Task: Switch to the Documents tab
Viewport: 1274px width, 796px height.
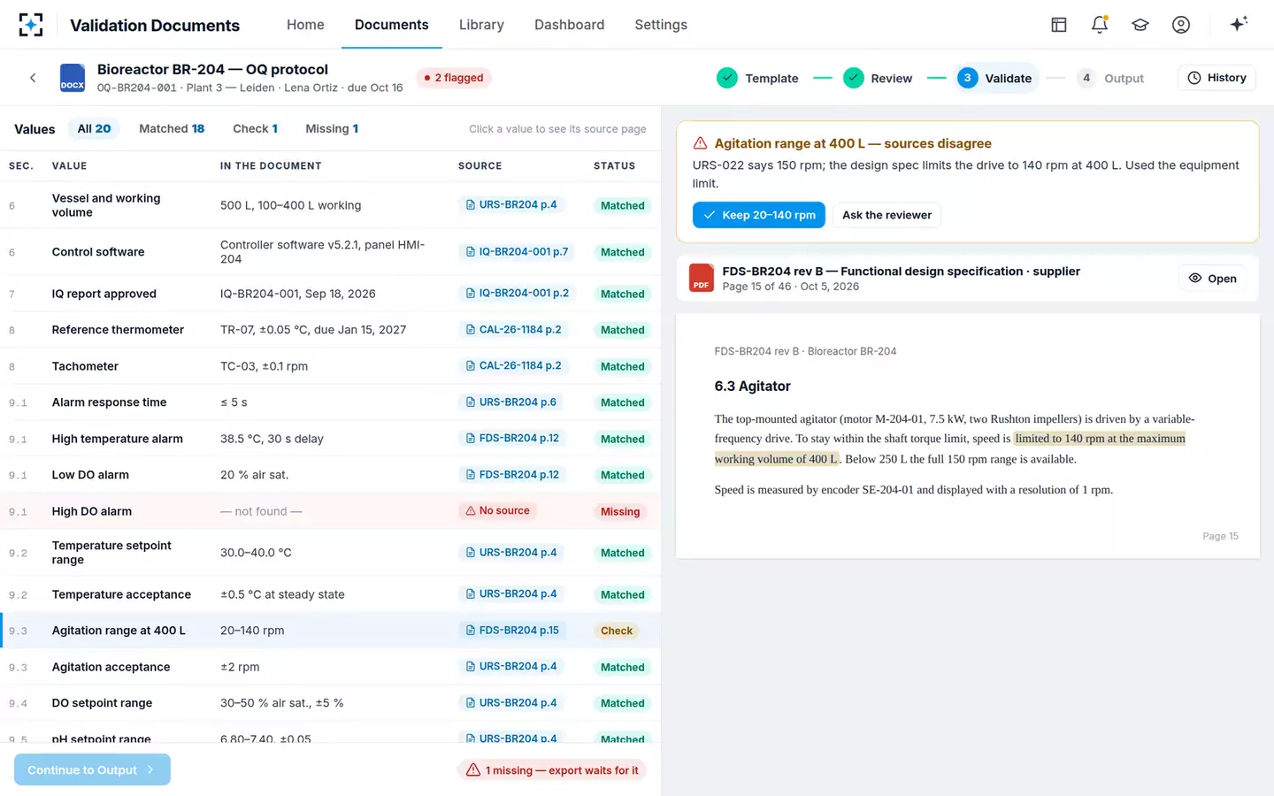Action: coord(391,25)
